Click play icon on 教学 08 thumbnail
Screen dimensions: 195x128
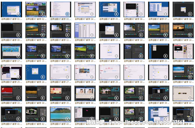point(190,14)
